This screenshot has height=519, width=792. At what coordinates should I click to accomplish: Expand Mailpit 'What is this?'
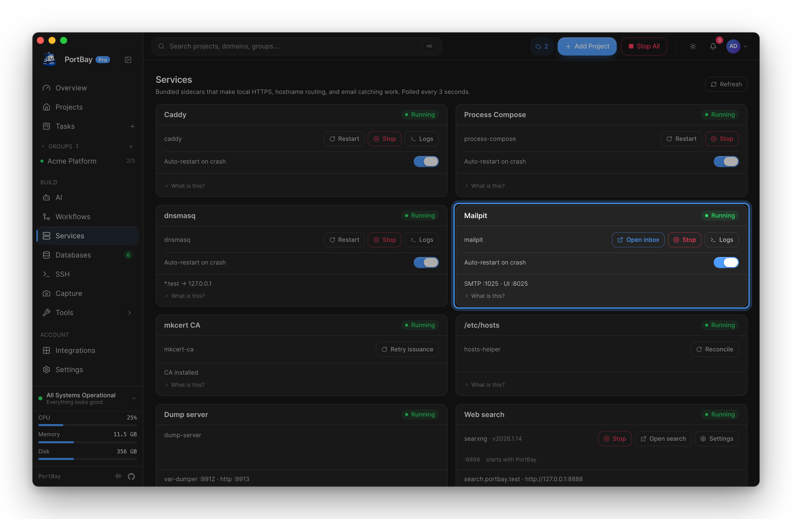pos(484,296)
